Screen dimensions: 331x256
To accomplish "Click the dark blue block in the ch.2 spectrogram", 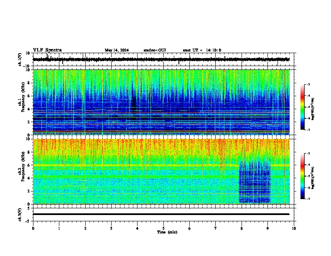I will (255, 183).
